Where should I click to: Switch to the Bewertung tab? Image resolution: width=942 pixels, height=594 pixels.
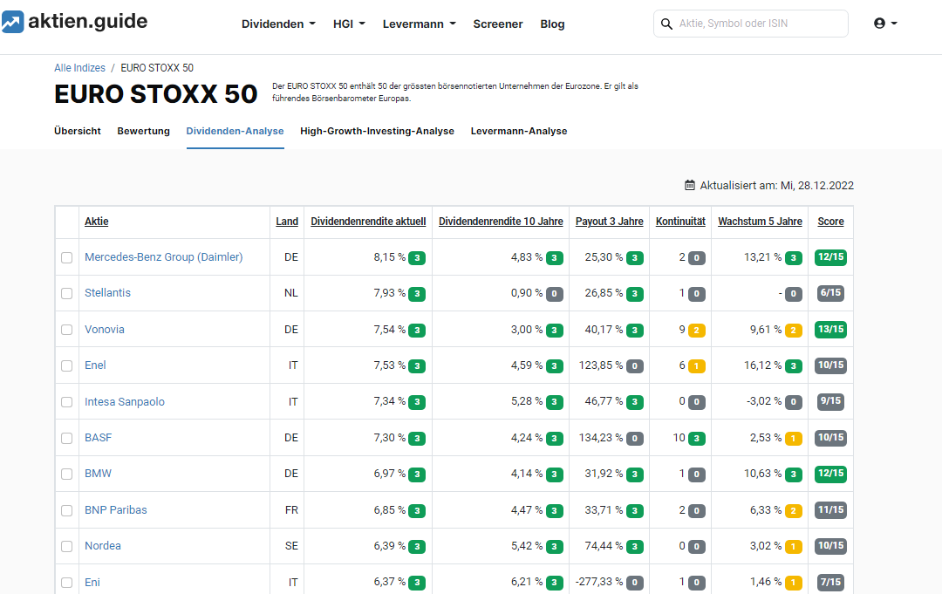point(144,131)
